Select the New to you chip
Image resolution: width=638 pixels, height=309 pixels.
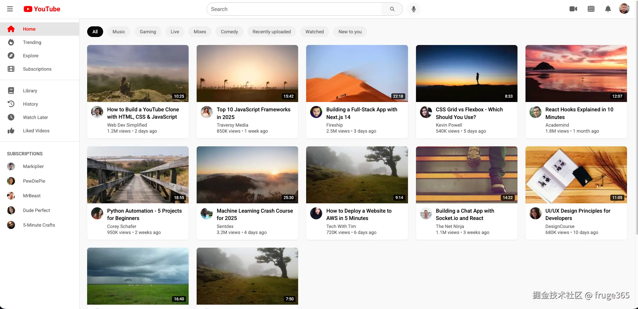pos(350,32)
